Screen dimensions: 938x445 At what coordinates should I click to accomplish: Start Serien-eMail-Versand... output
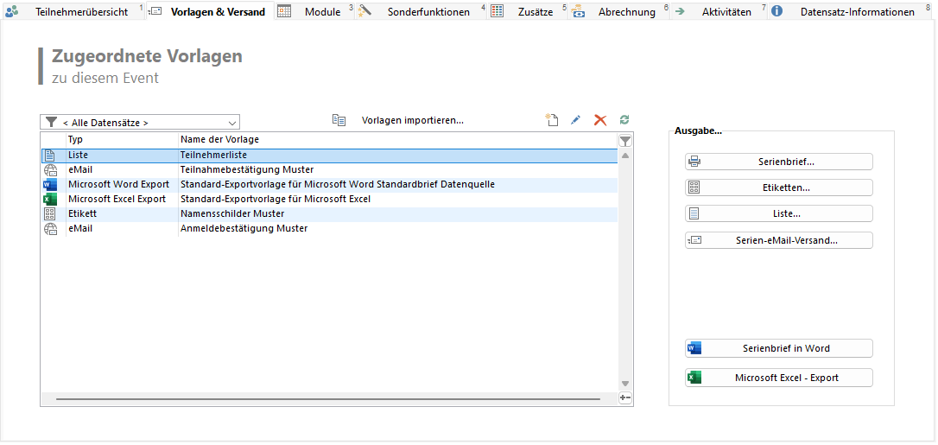pos(779,240)
